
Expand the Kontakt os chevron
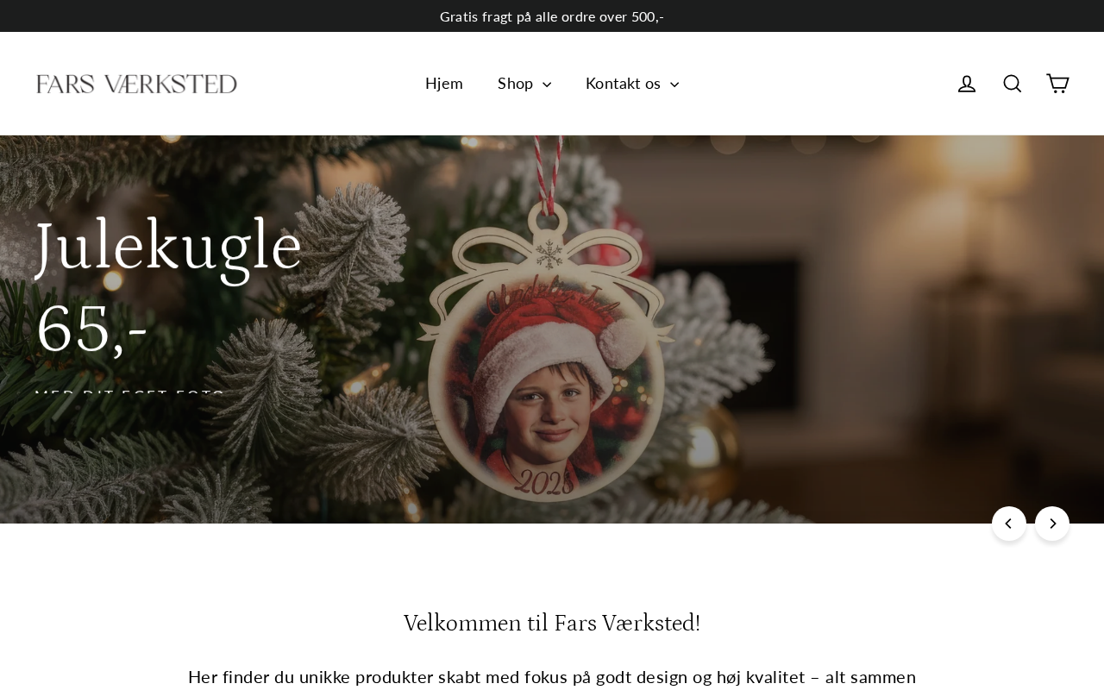point(674,85)
